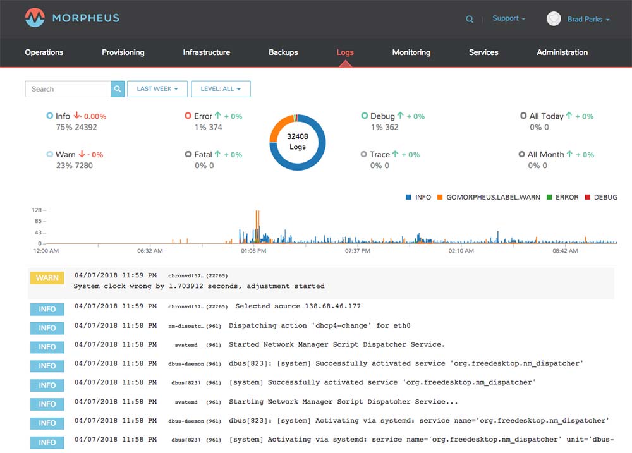Click the Error level circle icon
632x453 pixels.
(x=188, y=116)
